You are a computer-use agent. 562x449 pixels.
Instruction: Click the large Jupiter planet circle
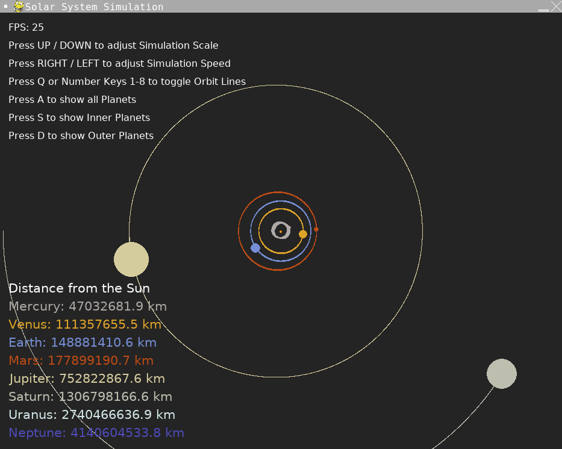131,259
